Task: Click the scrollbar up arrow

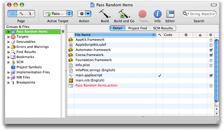Action: 217,109
